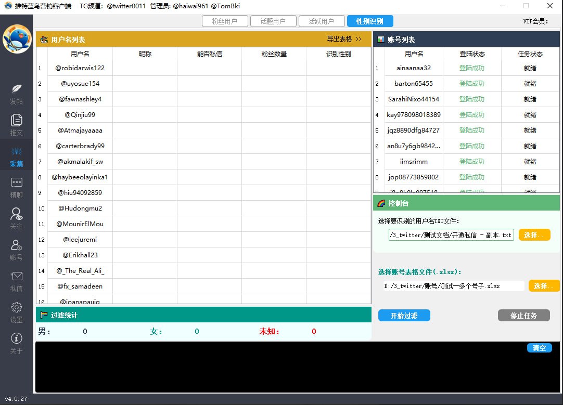The image size is (563, 405).
Task: Click the 开始过滤 start button
Action: pyautogui.click(x=404, y=316)
